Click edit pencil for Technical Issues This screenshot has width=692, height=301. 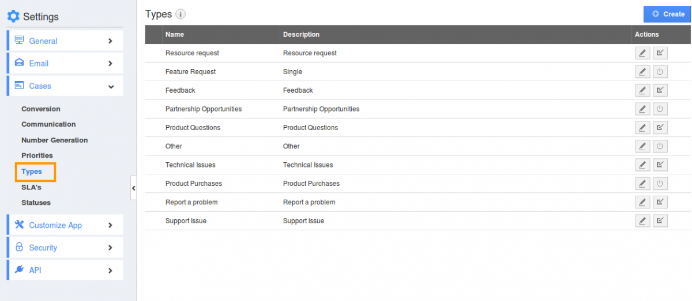[642, 165]
